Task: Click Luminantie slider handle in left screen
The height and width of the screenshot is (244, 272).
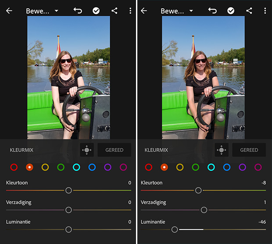Action: tap(68, 230)
